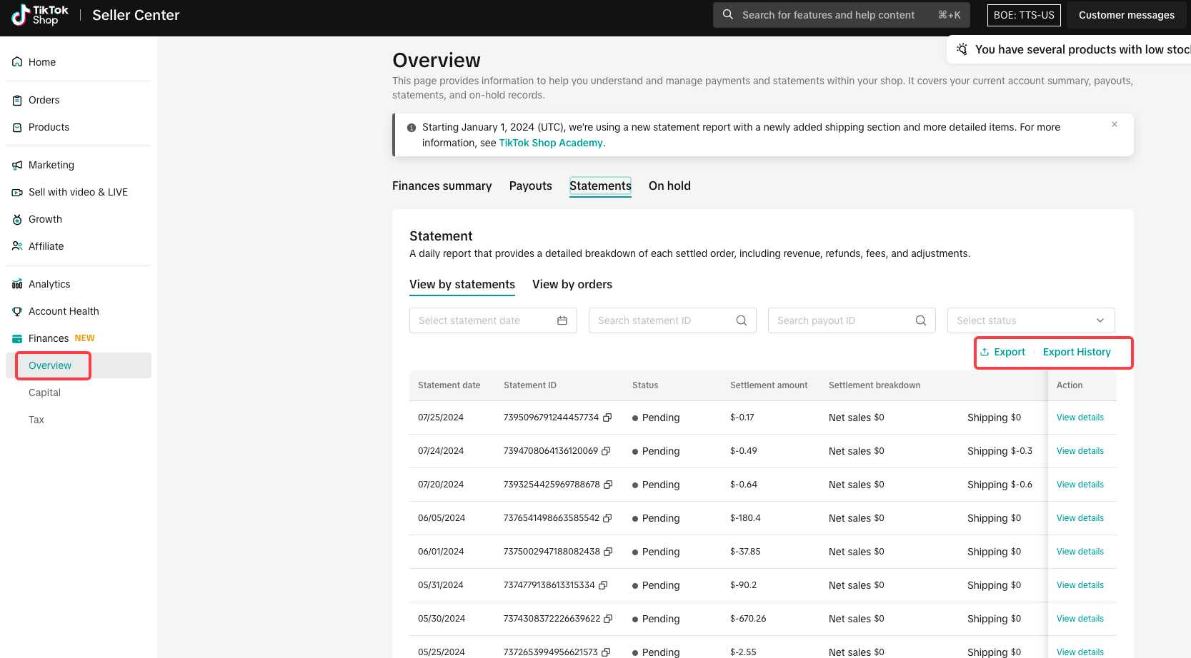The height and width of the screenshot is (658, 1191).
Task: View details for 06/05/2024 statement
Action: coord(1080,518)
